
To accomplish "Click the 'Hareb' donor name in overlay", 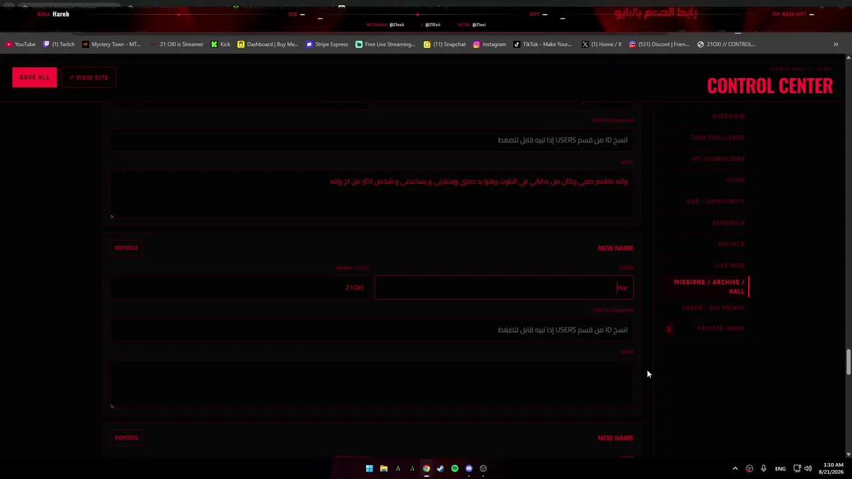I will [61, 14].
